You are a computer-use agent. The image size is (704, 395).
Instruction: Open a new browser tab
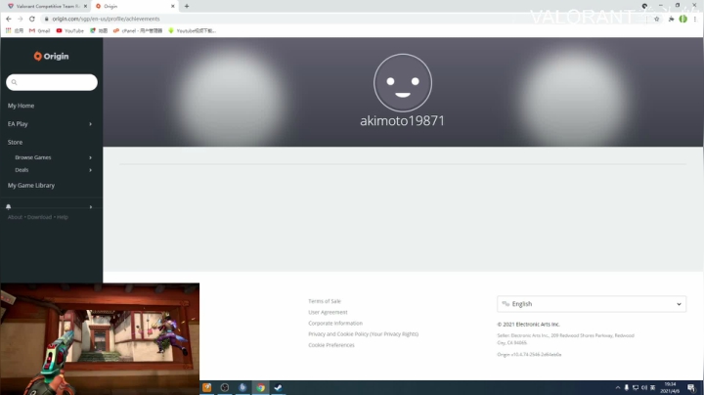187,6
